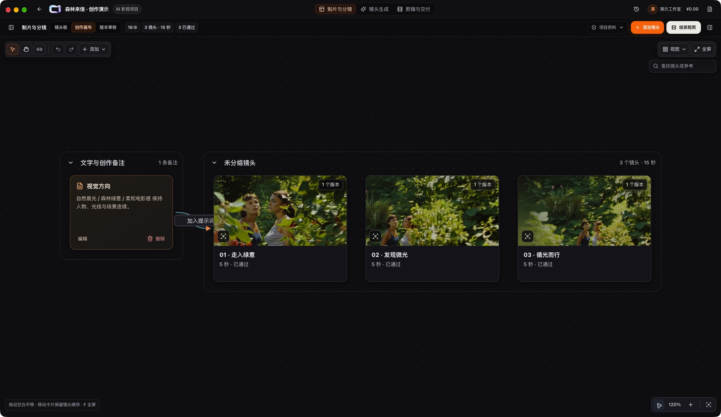Enter full screen with 全屏
The height and width of the screenshot is (417, 721).
coord(703,49)
